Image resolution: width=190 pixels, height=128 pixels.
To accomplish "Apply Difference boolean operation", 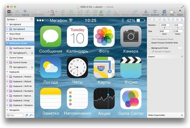I will pyautogui.click(x=135, y=13).
